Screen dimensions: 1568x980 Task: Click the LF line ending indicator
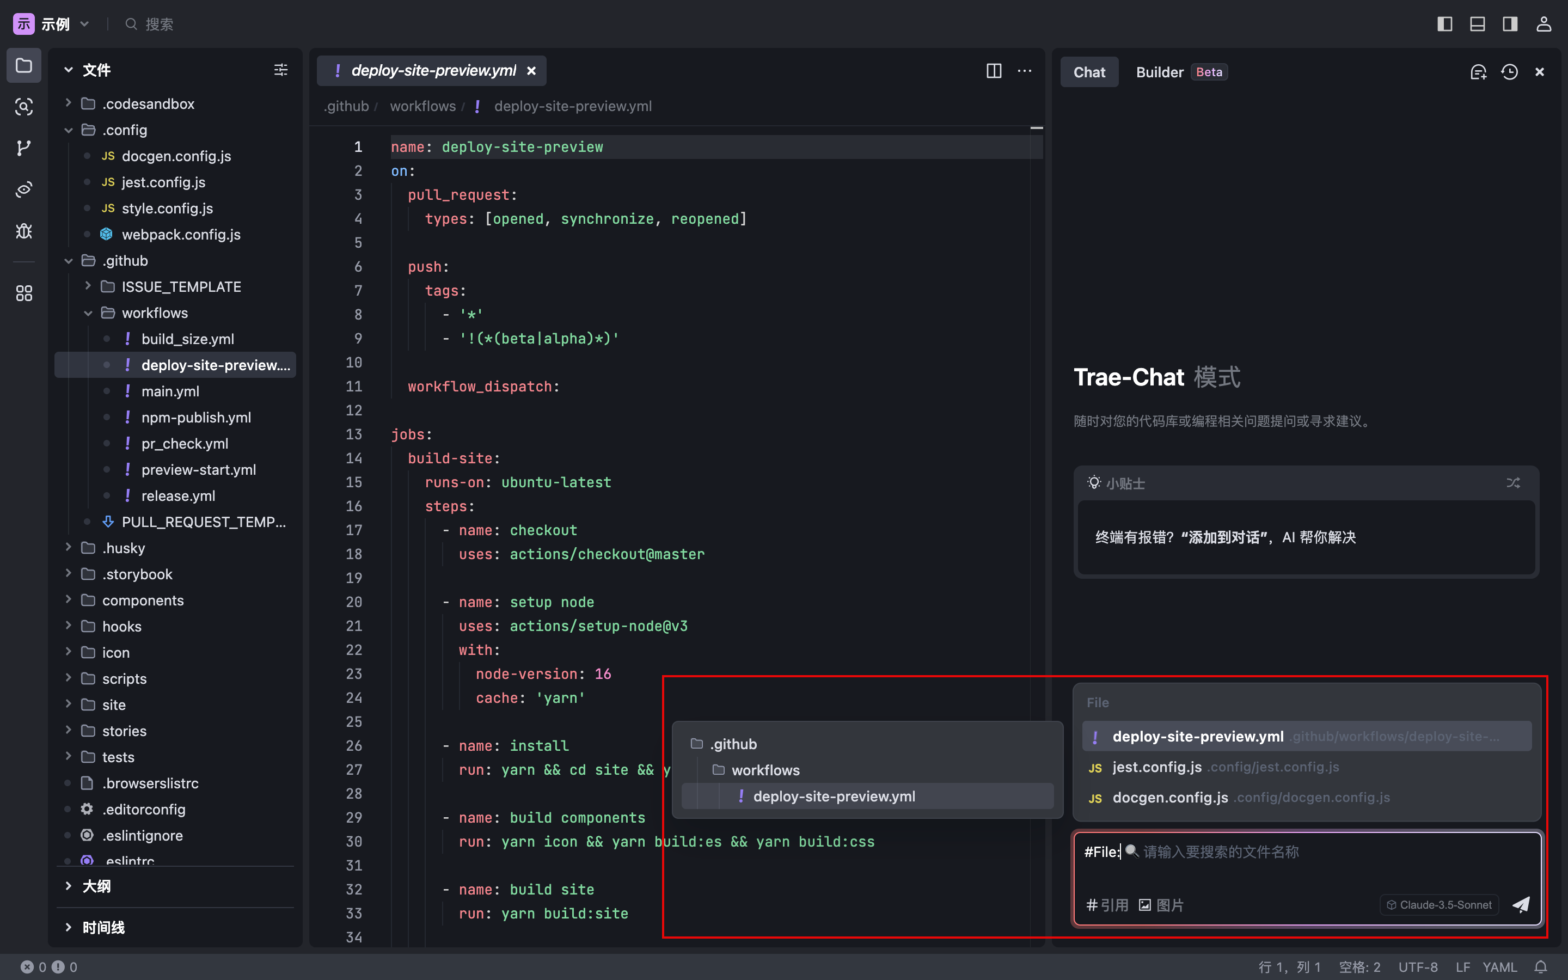pyautogui.click(x=1462, y=967)
